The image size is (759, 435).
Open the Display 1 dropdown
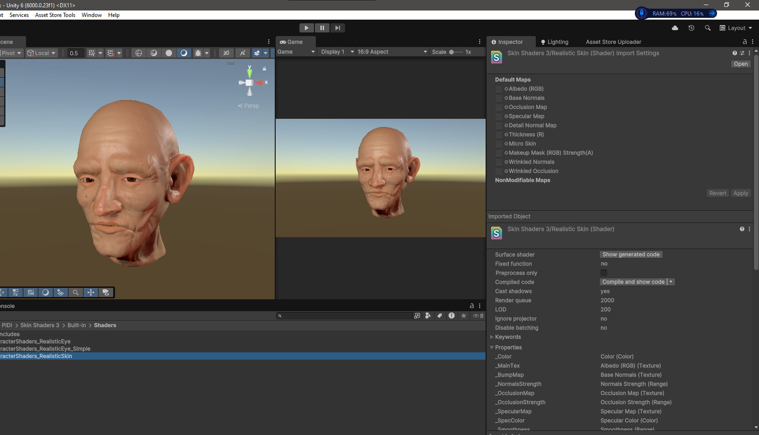pos(336,52)
